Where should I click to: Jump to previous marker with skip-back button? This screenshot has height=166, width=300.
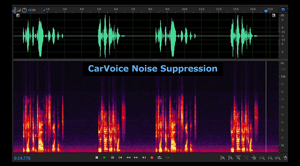[x=120, y=158]
